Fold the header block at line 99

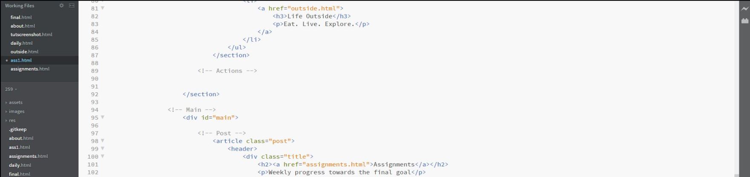(x=103, y=148)
